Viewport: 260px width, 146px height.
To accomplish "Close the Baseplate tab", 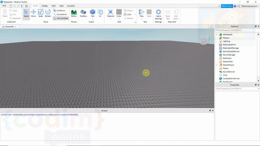I will [16, 27].
